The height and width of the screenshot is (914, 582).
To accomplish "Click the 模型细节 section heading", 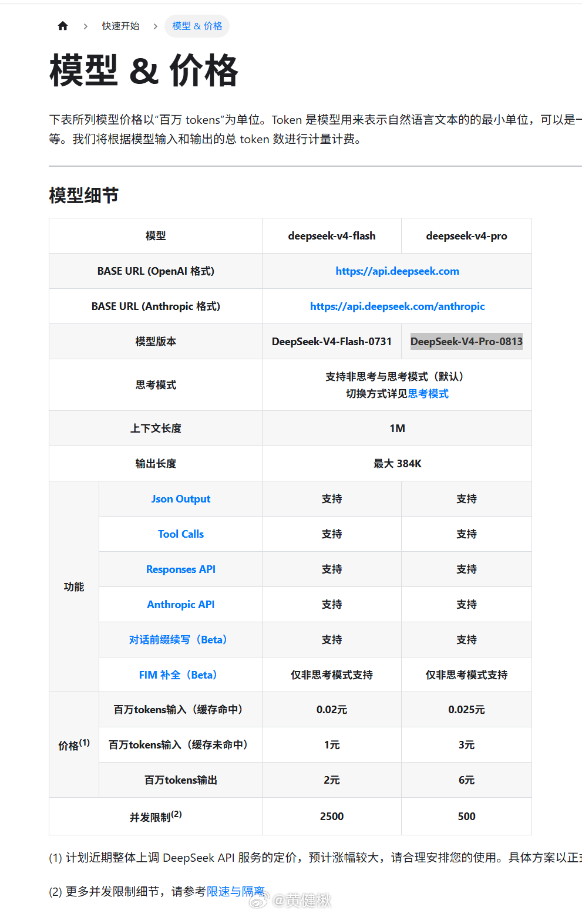I will pyautogui.click(x=84, y=195).
